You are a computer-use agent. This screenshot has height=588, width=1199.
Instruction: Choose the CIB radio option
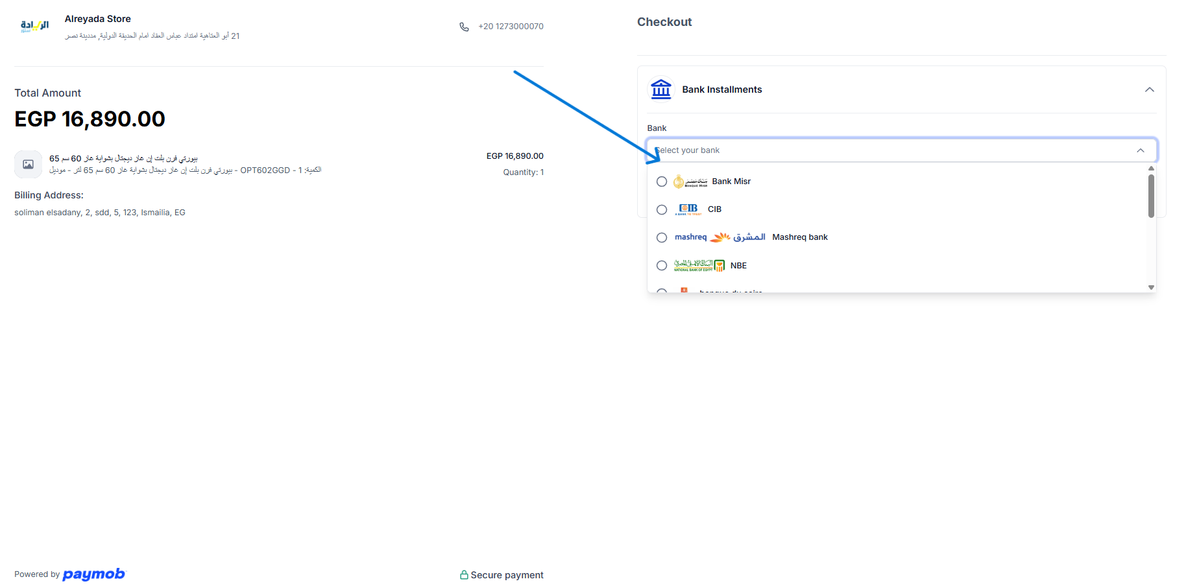662,209
